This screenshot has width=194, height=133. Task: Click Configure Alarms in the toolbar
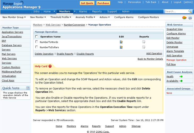[x=124, y=17]
